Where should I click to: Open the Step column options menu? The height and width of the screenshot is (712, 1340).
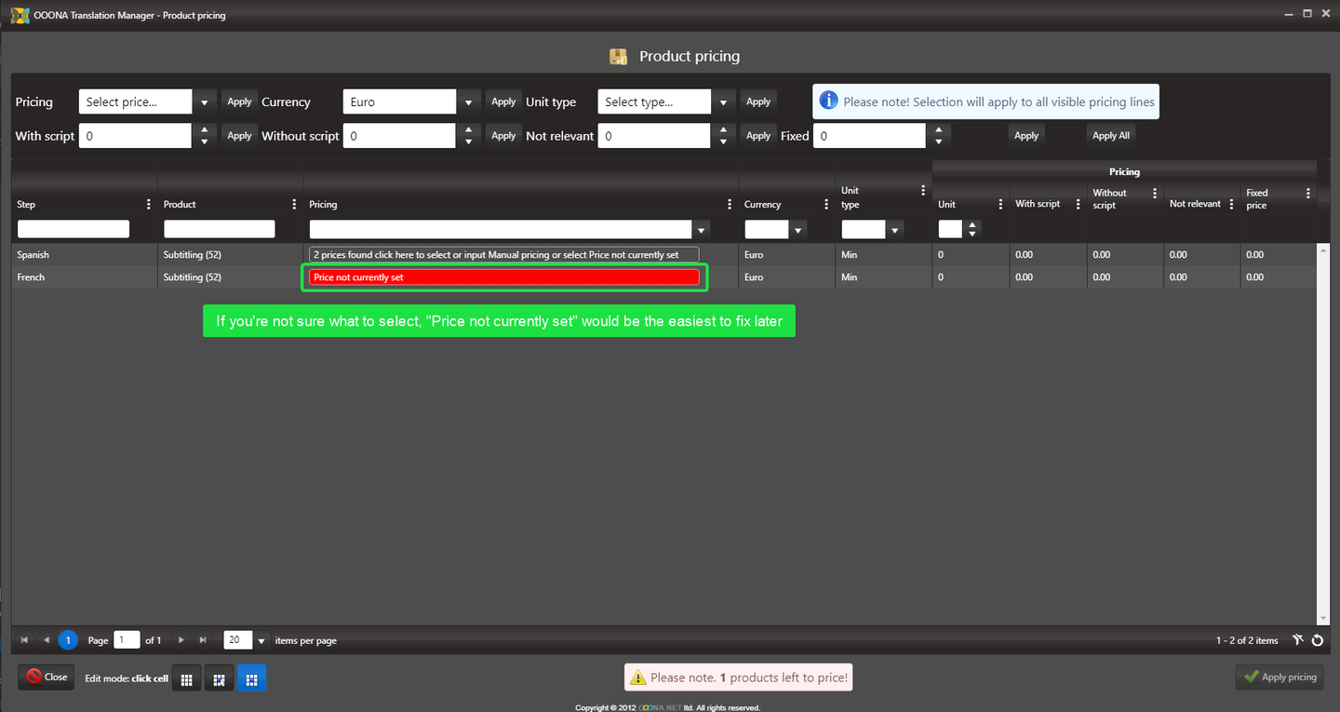tap(149, 205)
